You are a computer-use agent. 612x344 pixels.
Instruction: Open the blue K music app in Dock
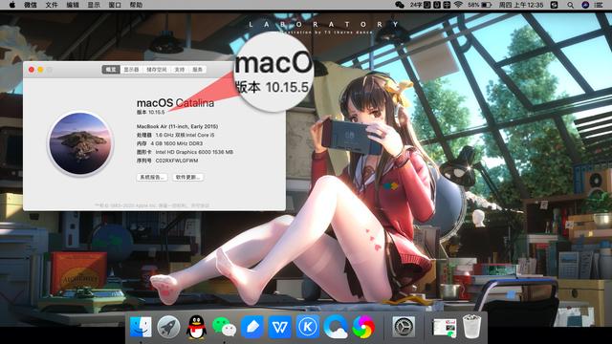click(x=308, y=327)
